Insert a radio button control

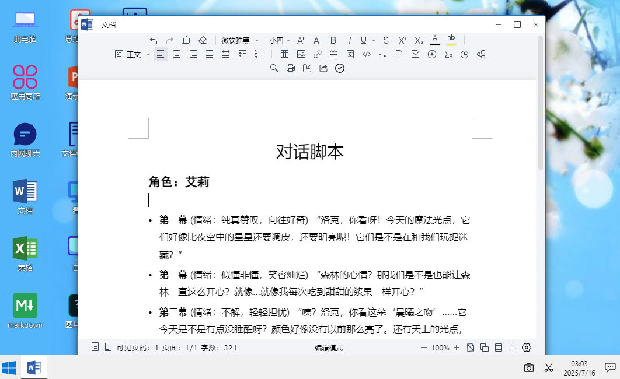click(x=432, y=54)
